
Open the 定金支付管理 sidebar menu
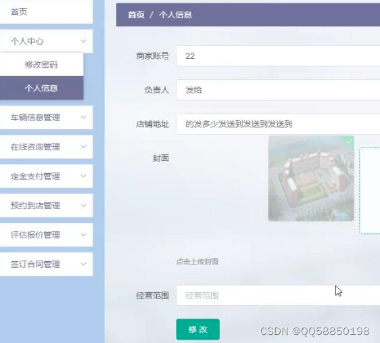click(x=46, y=176)
